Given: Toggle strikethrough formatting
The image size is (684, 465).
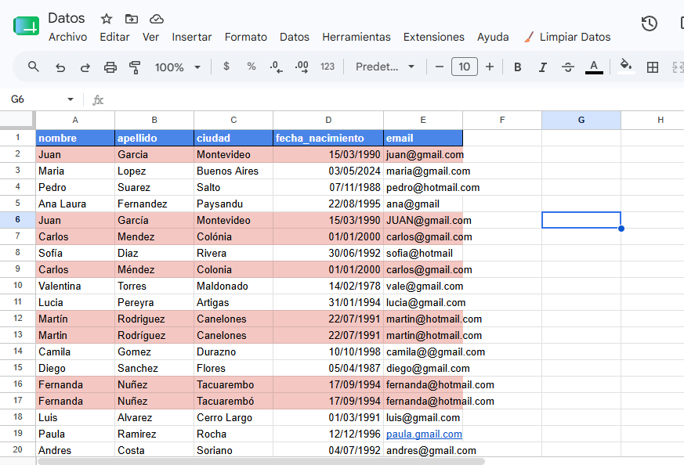Looking at the screenshot, I should (x=567, y=67).
